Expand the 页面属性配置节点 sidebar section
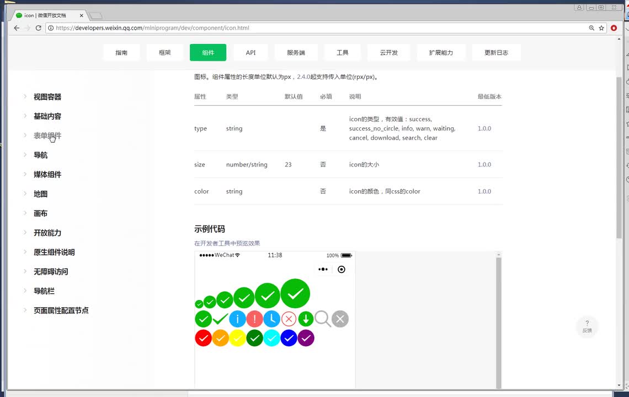Screen dimensions: 629x397 (61, 310)
